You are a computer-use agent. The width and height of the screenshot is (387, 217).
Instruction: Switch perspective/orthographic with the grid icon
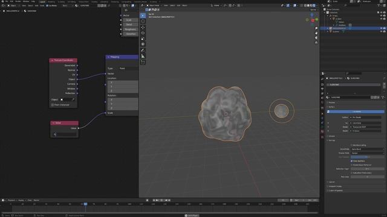316,43
